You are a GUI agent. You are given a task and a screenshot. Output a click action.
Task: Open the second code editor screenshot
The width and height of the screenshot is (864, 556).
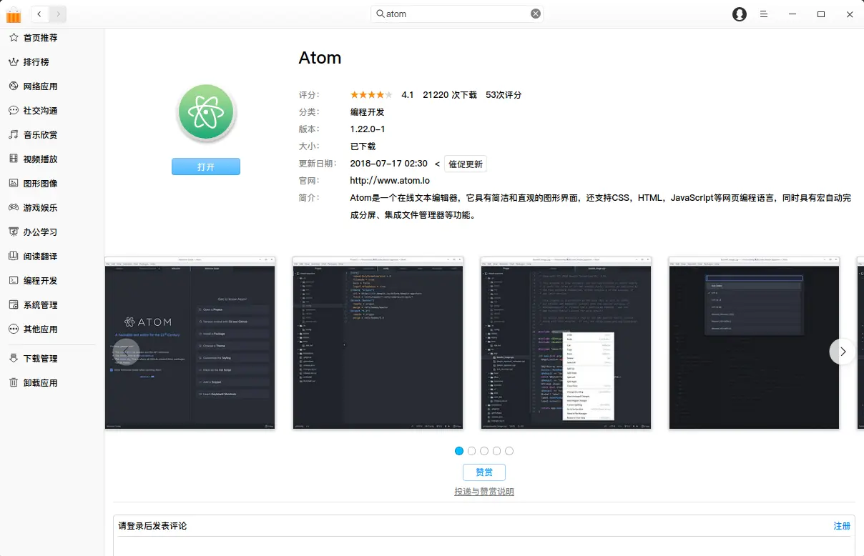(x=378, y=343)
